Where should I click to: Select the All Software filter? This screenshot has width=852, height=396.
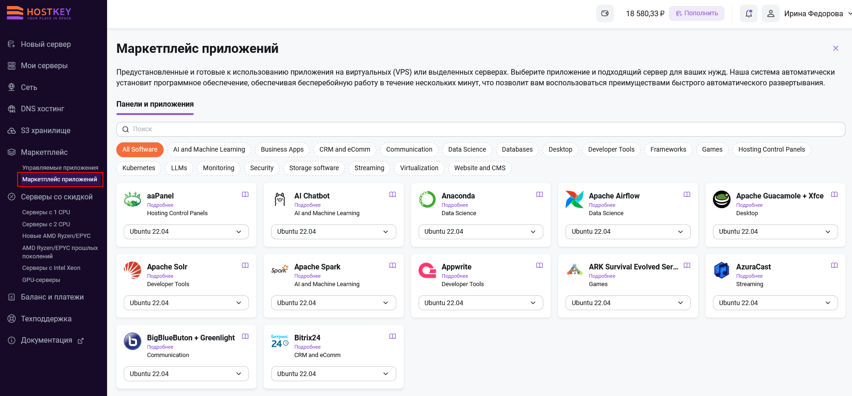(x=140, y=149)
